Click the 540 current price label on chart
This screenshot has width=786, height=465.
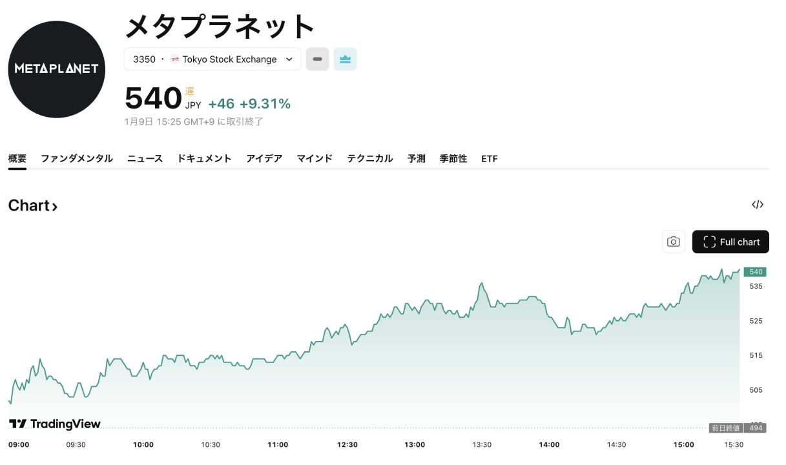click(755, 272)
